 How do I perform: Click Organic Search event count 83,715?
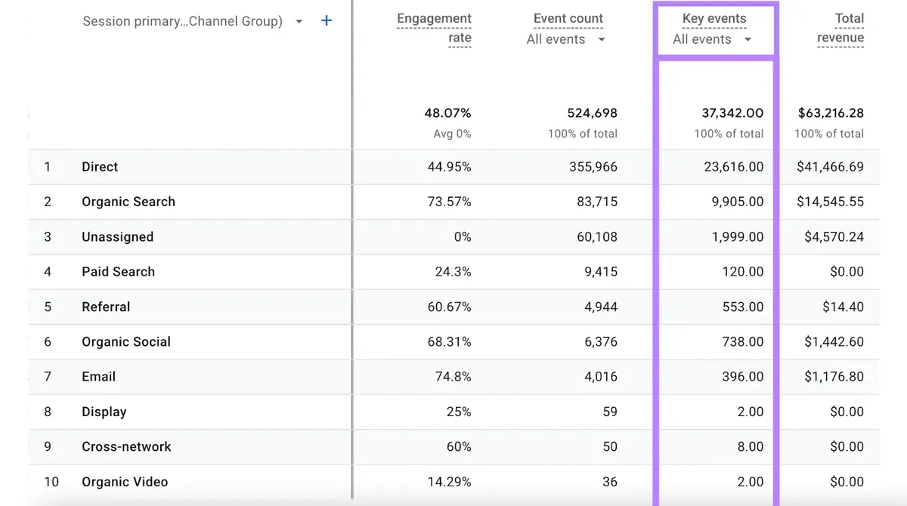pos(597,202)
